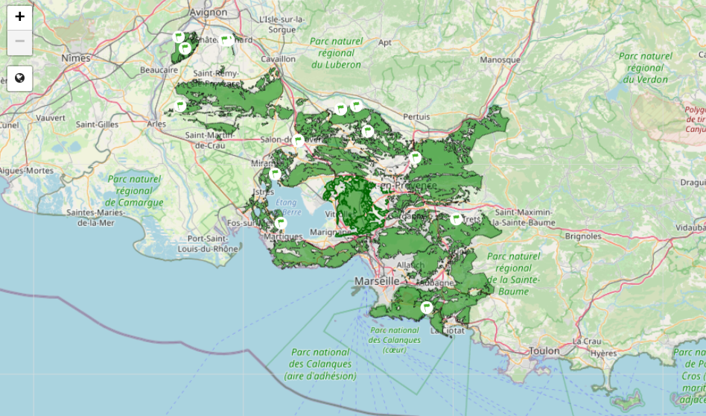
Task: Click the Manosque town label
Action: click(500, 59)
